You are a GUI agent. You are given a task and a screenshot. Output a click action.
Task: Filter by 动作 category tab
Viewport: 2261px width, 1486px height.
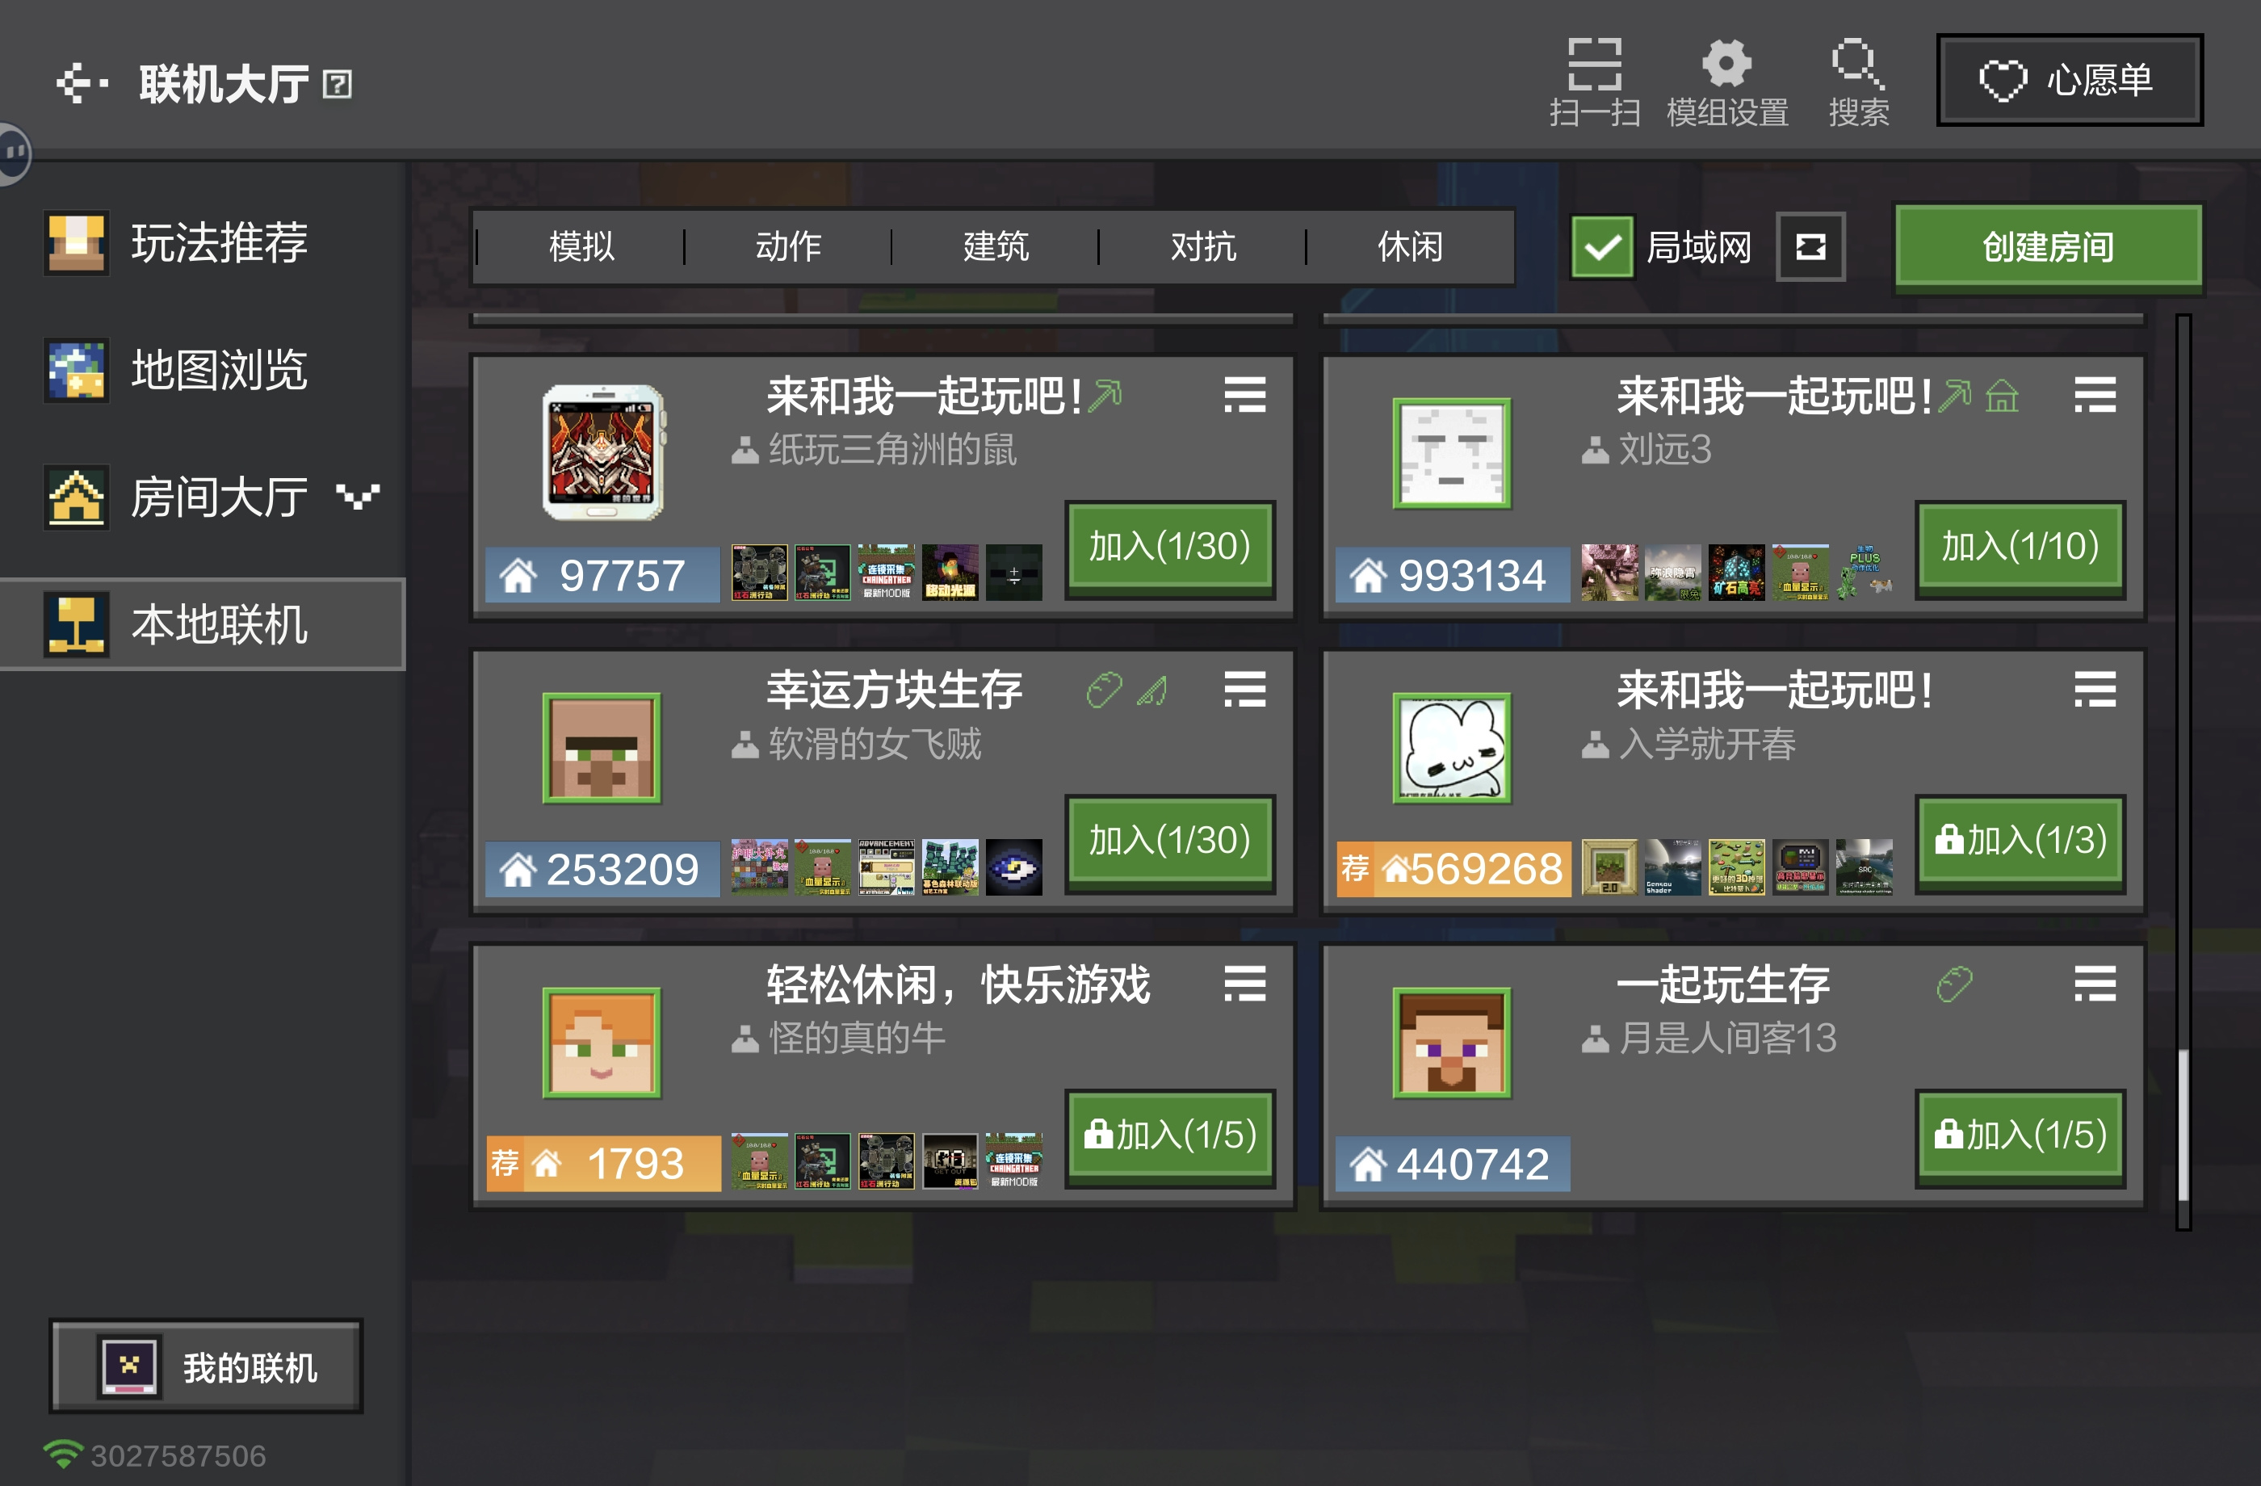point(787,247)
